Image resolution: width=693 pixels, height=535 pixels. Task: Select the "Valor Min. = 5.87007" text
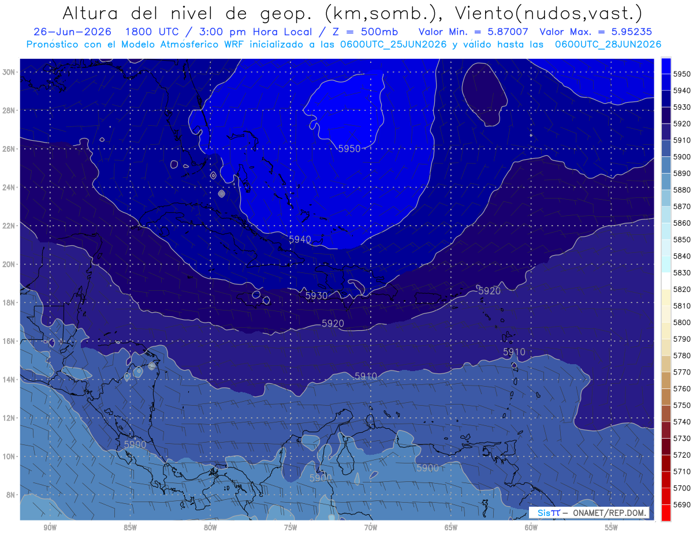(x=472, y=32)
